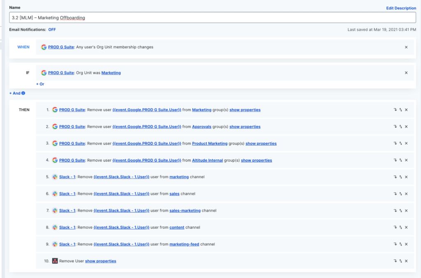Screen dimensions: 421x278
Task: Click reorder arrows on Remove User row
Action: [400, 261]
